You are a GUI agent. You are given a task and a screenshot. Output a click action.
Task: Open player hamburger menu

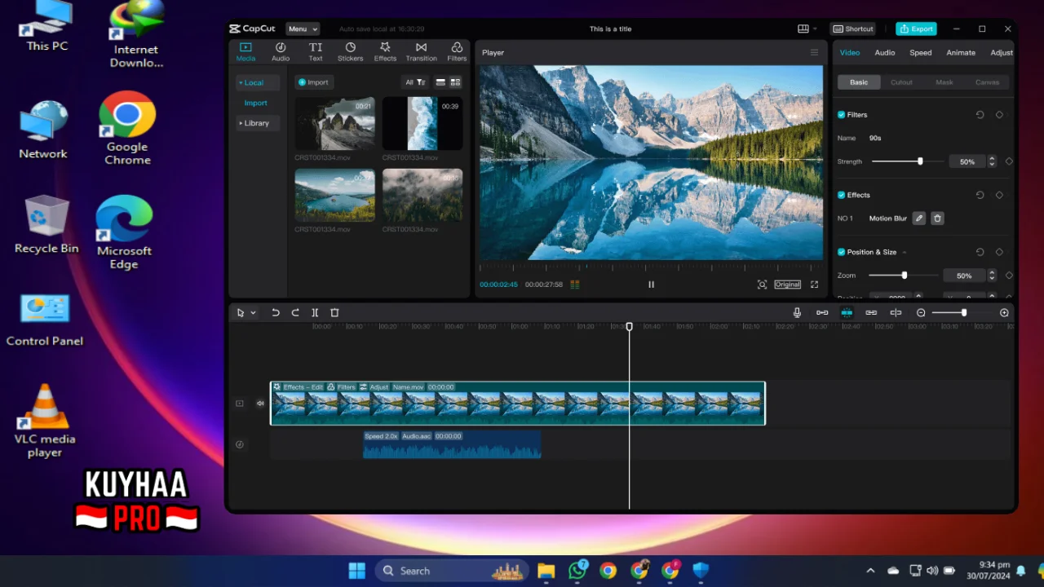[x=814, y=53]
